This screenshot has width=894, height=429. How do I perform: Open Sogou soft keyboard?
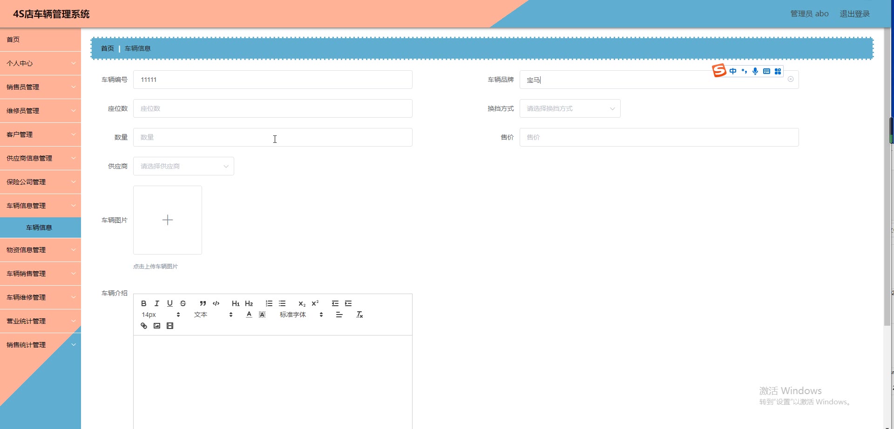(766, 71)
